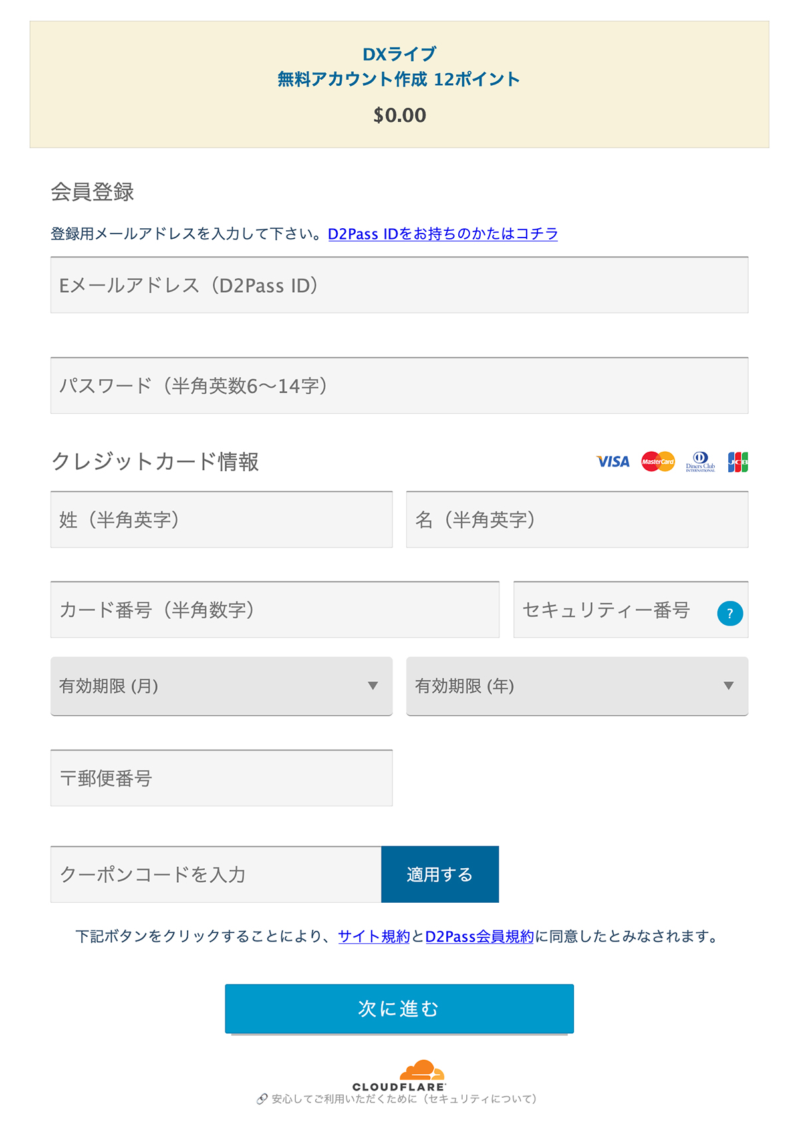Viewport: 798px width, 1131px height.
Task: Open the D2Pass IDをお持ちのかたはコチラ link
Action: click(443, 234)
